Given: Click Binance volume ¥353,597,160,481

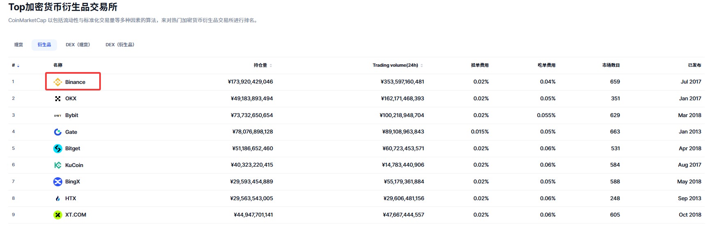Looking at the screenshot, I should pyautogui.click(x=402, y=82).
